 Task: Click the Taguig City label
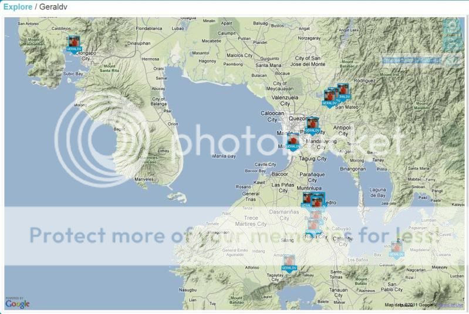tap(313, 159)
